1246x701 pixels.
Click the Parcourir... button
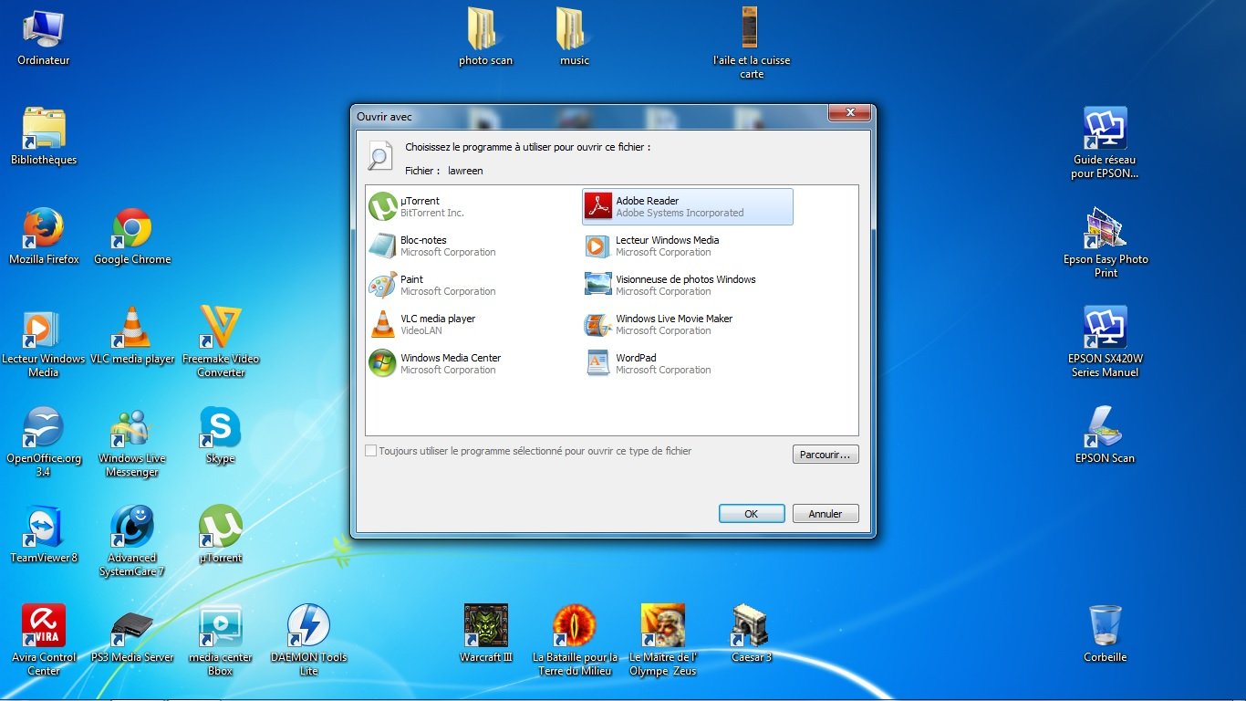(x=825, y=454)
